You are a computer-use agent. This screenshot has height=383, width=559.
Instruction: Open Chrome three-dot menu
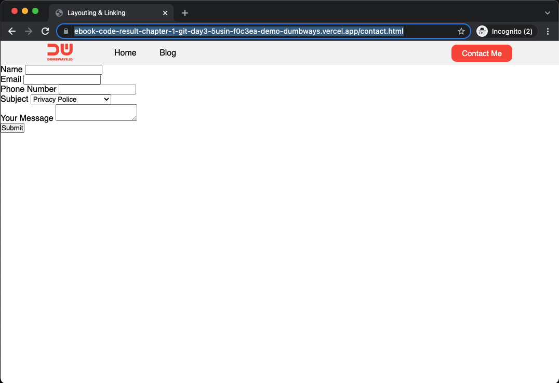pos(548,31)
